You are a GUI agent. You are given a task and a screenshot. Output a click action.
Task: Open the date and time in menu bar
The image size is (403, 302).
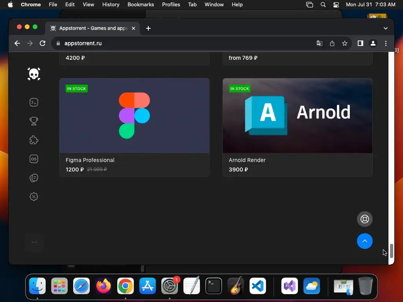370,4
